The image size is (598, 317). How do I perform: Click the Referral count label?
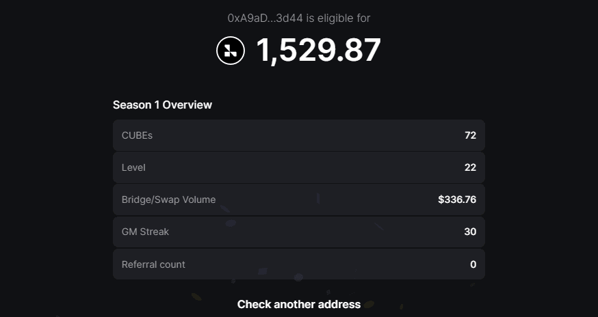pos(153,264)
